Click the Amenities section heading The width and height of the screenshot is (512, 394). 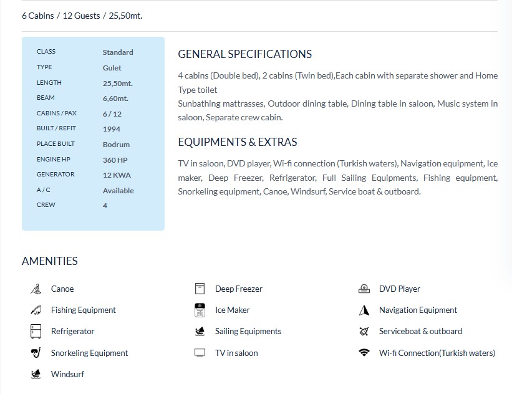click(x=50, y=261)
